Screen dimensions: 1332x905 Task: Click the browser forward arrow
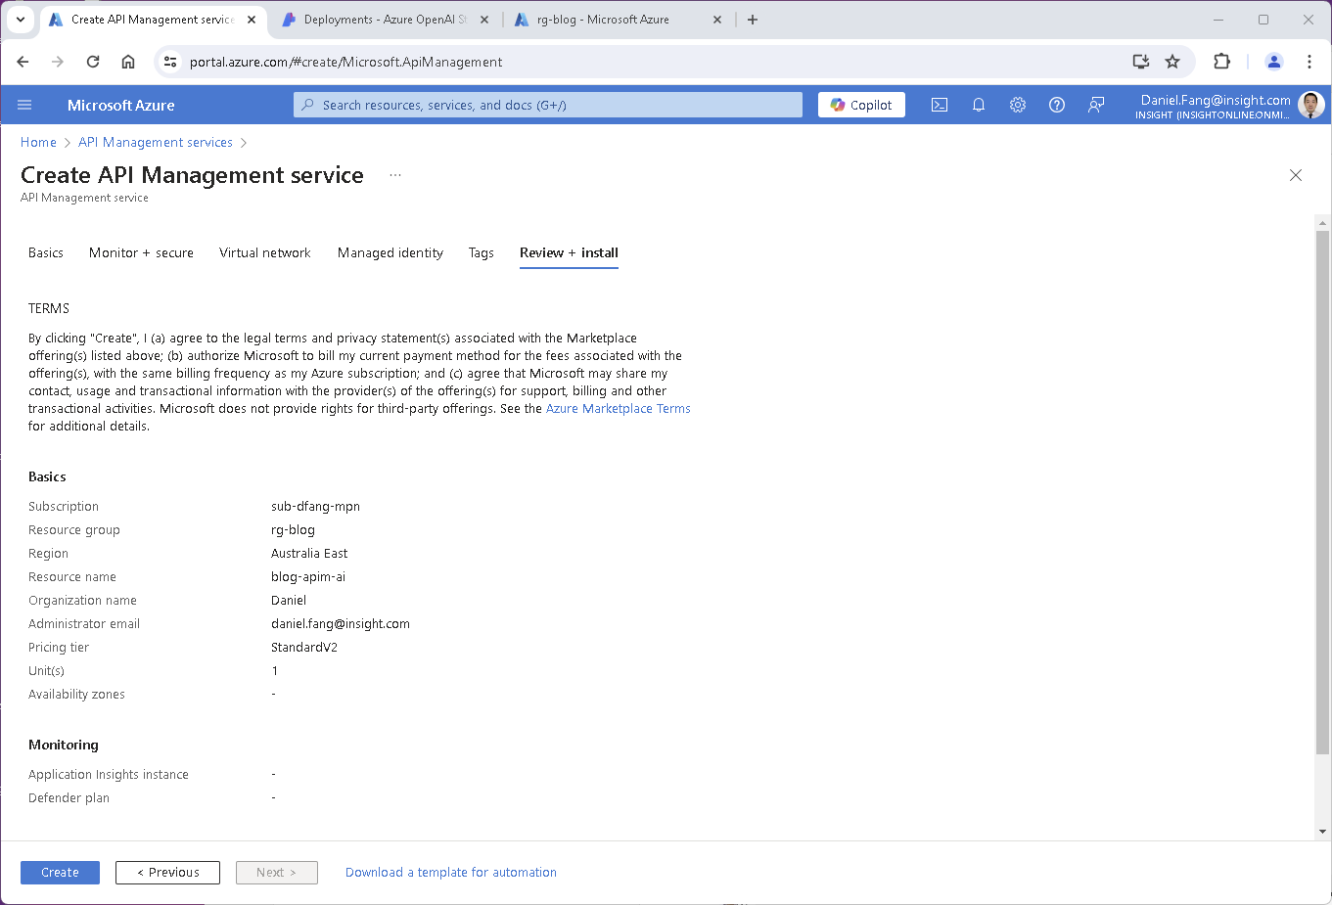pos(58,62)
